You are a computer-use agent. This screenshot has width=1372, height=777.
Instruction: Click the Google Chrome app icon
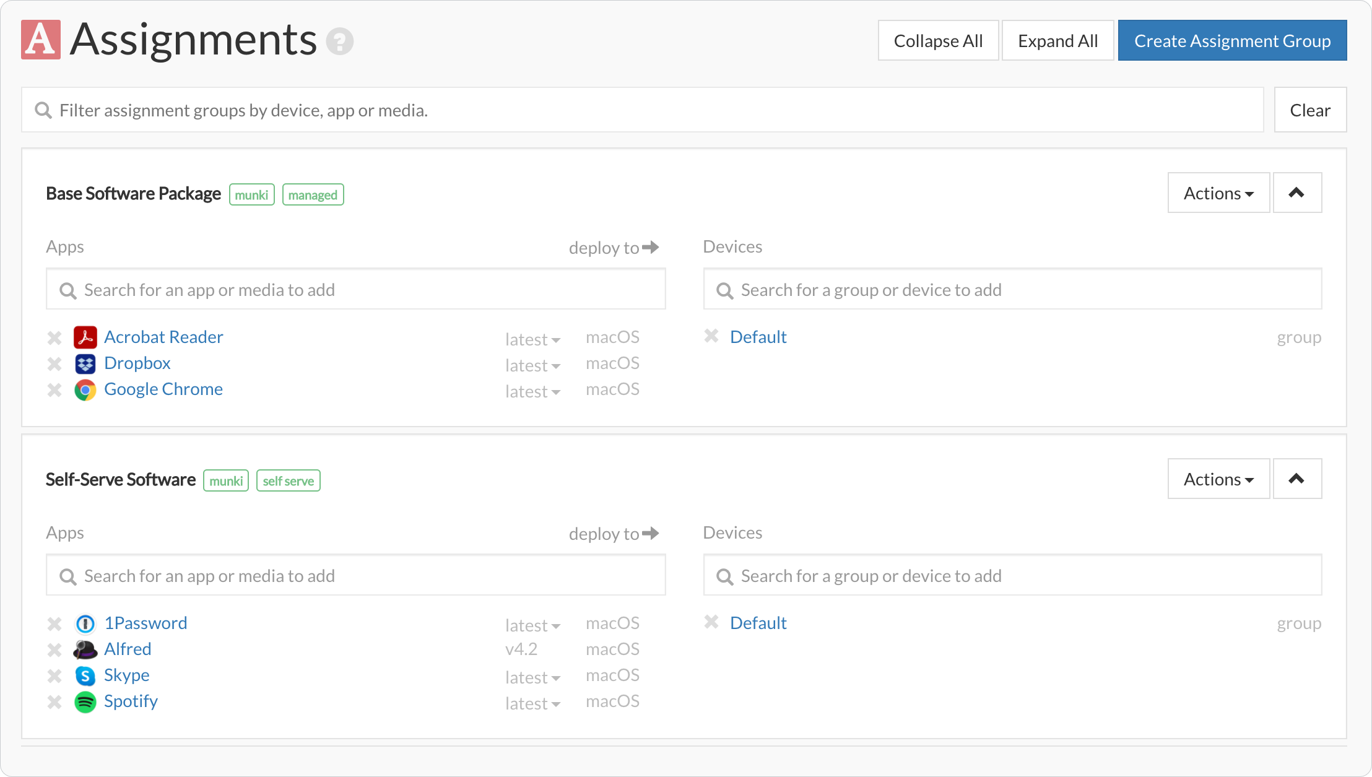click(x=85, y=390)
